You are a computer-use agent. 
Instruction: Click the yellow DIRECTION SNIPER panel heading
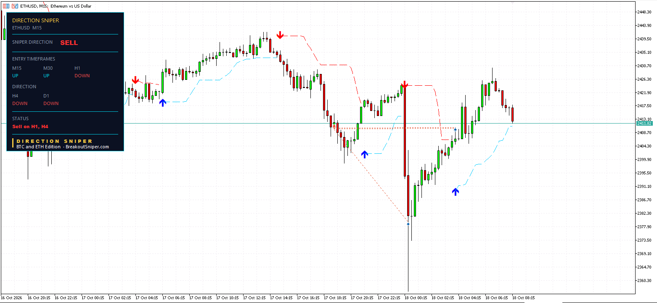coord(36,20)
